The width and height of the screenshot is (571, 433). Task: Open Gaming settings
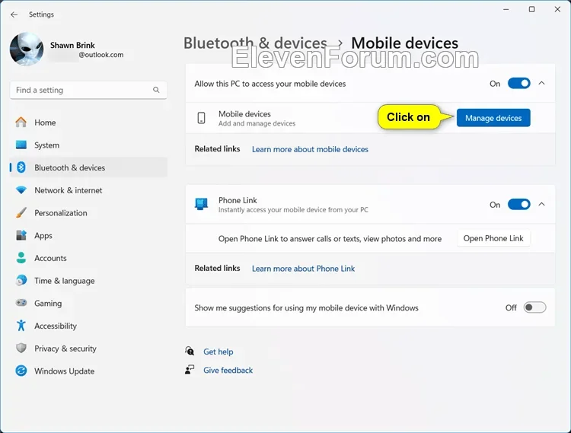88,303
